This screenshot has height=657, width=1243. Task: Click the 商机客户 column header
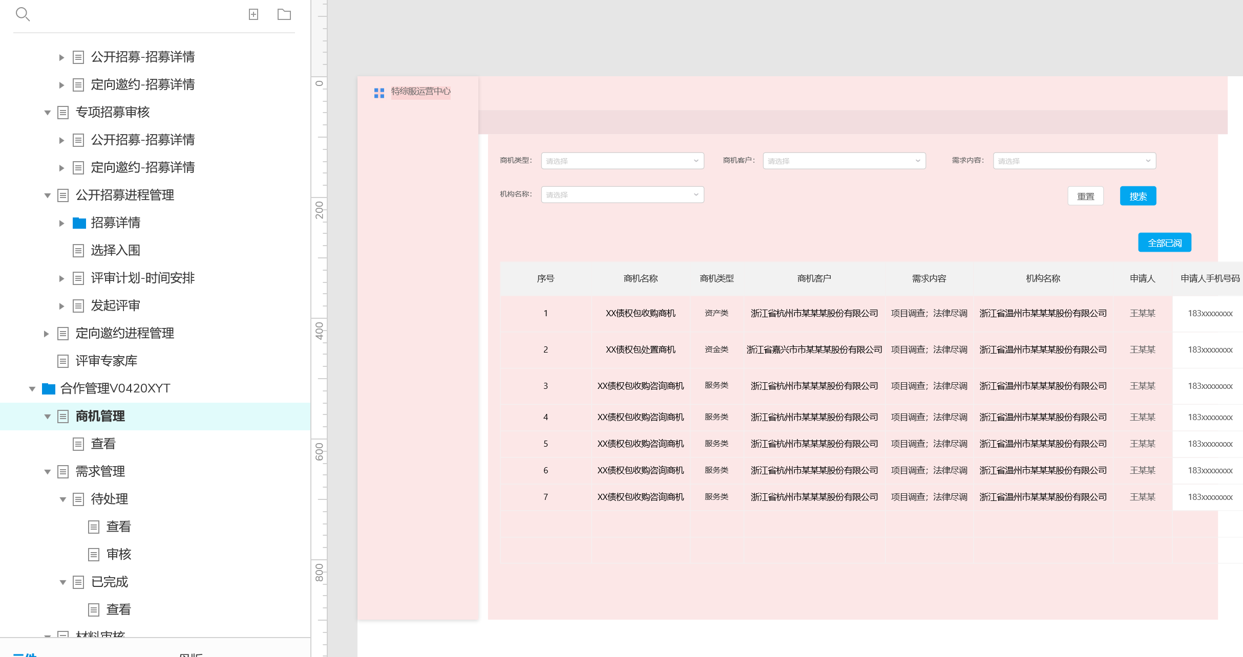(814, 278)
